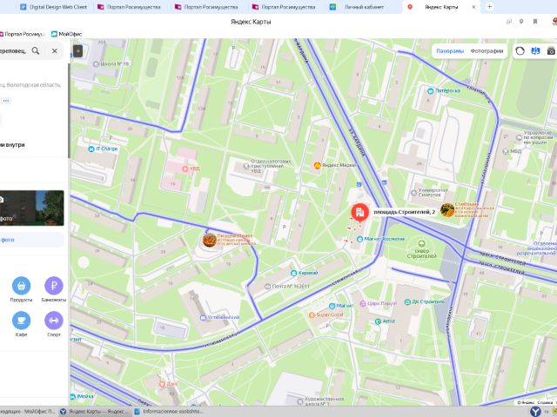
Task: Close the Яндекс Карты browser tab
Action: [x=473, y=7]
